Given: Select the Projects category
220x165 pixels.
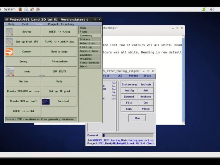Looking at the screenshot, I should click(89, 59).
